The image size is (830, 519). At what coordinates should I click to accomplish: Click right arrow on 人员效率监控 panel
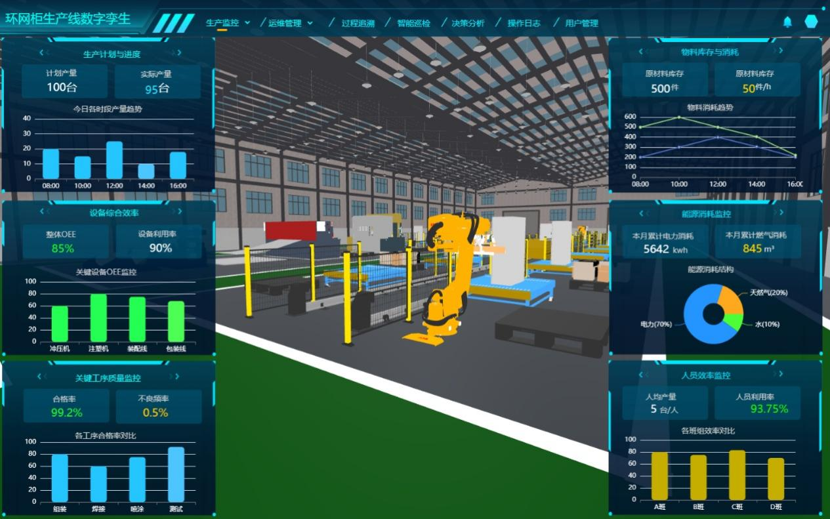click(780, 374)
